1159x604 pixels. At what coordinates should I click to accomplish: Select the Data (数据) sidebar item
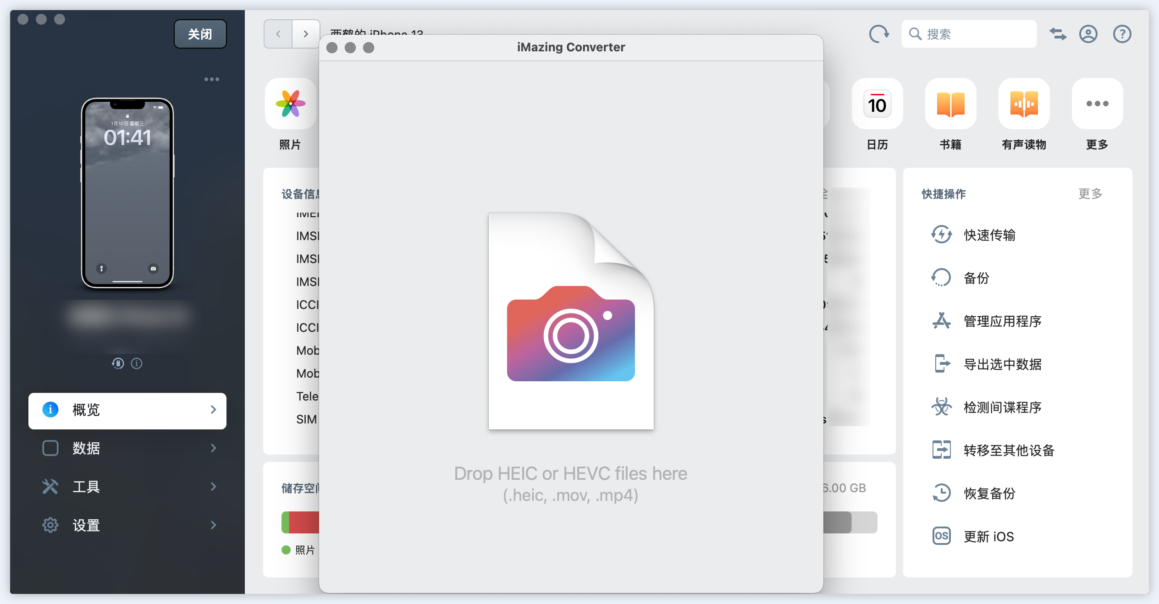coord(127,448)
